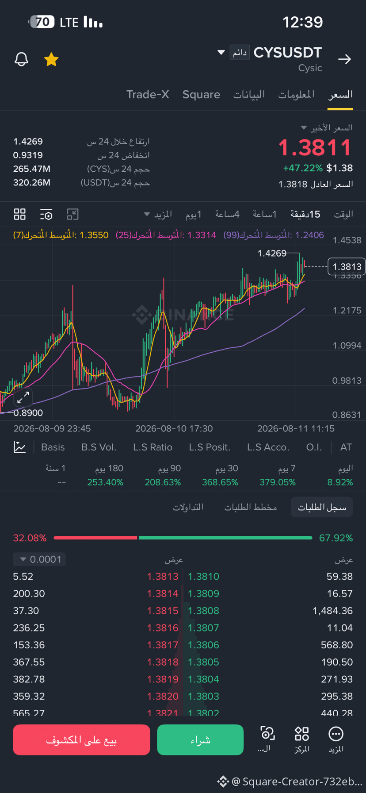Tap the camera scan icon in bottom bar
The height and width of the screenshot is (793, 366).
pyautogui.click(x=267, y=734)
